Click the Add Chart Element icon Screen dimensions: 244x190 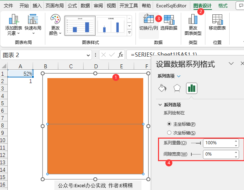[x=14, y=19]
